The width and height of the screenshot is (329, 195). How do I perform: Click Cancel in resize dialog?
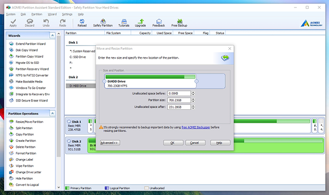click(x=196, y=143)
